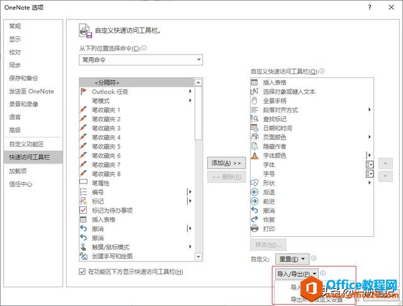
Task: Click the info icon beside 重置
Action: pos(314,258)
